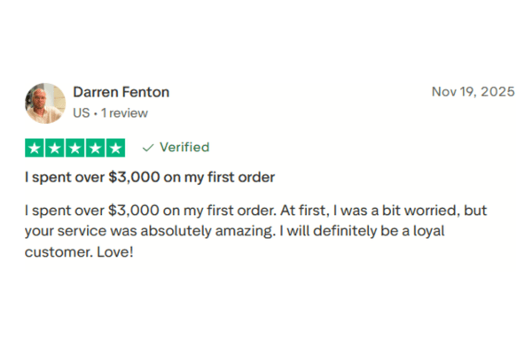Select the third green rating star
The height and width of the screenshot is (354, 532).
75,148
